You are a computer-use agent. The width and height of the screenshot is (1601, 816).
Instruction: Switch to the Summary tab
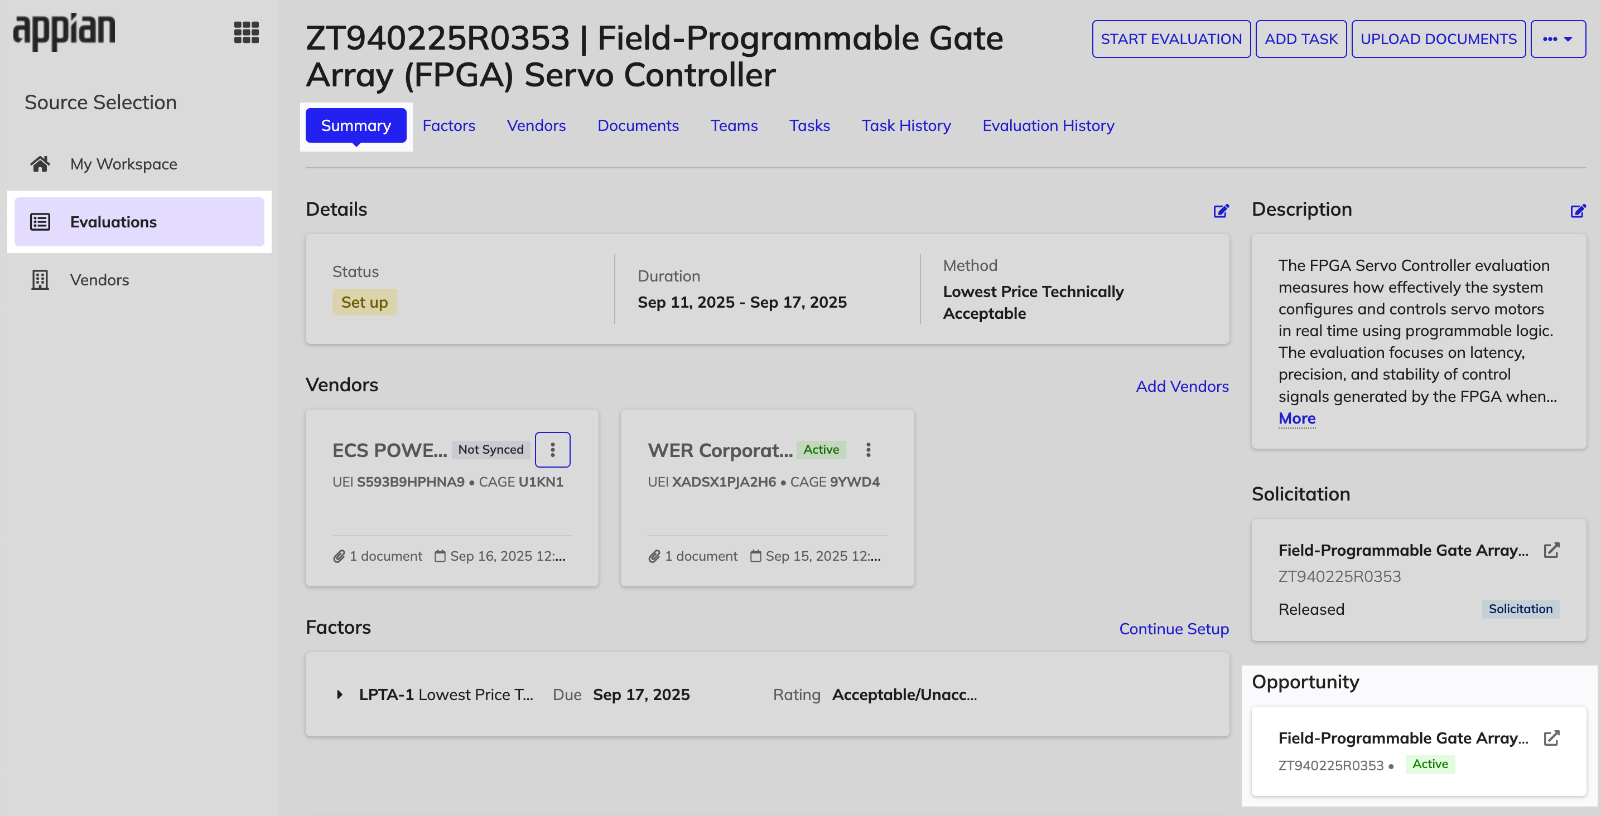(356, 125)
